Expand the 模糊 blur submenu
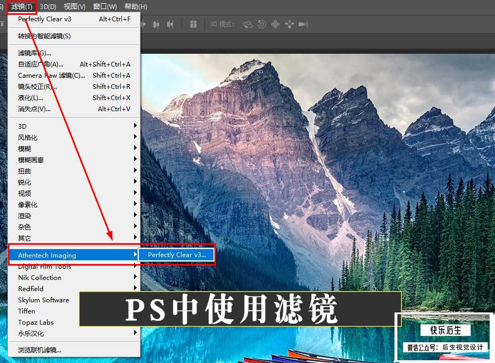 click(74, 148)
